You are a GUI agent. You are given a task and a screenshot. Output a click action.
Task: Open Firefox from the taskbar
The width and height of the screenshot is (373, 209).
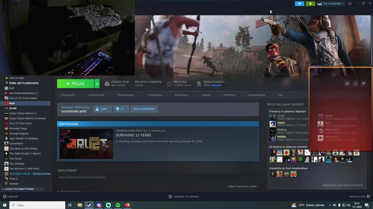point(127,205)
